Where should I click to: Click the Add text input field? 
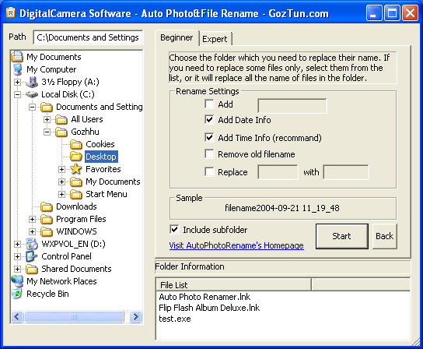(292, 106)
